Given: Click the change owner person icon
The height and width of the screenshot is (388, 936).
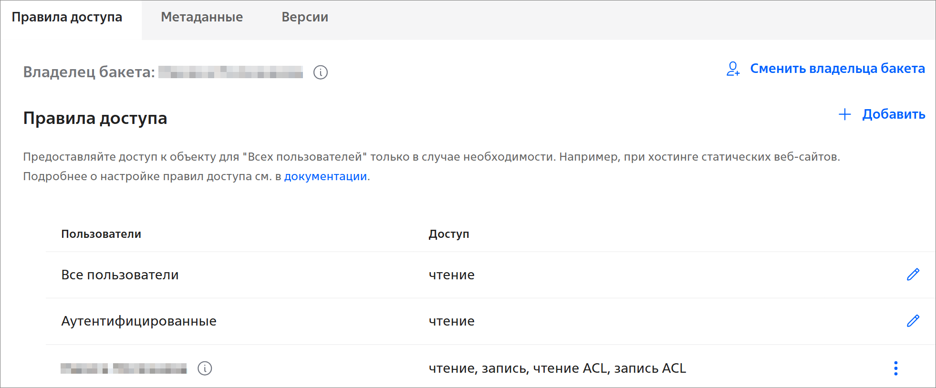Looking at the screenshot, I should (x=733, y=69).
